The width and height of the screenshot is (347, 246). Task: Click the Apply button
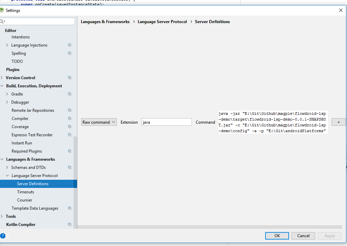click(330, 235)
